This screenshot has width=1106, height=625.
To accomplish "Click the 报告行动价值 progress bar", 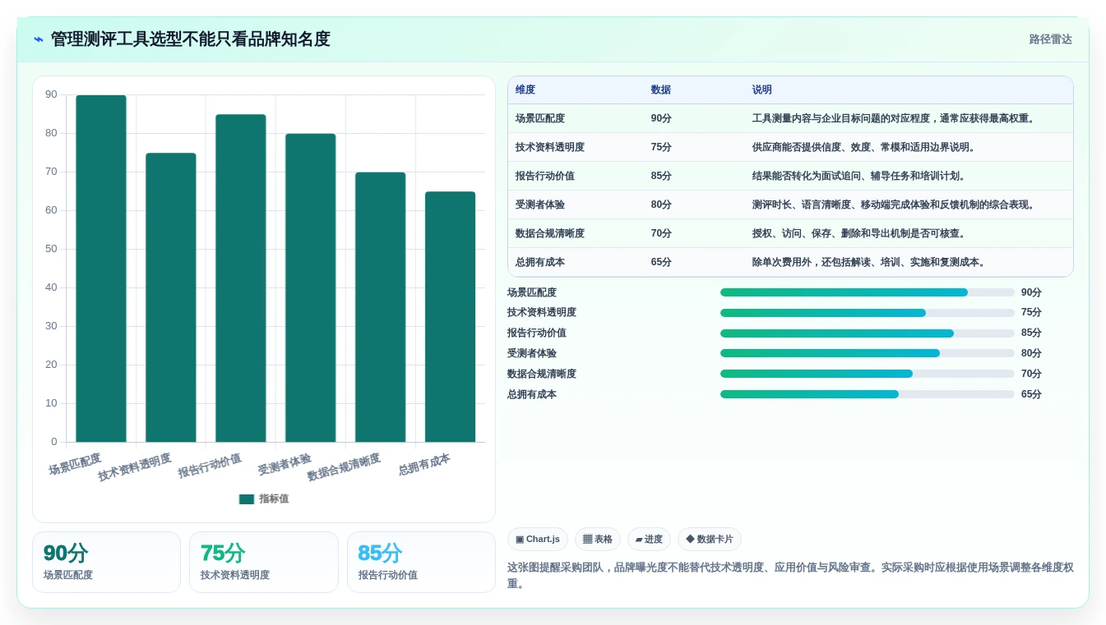I will pyautogui.click(x=868, y=333).
